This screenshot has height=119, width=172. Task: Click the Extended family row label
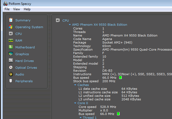[86, 57]
